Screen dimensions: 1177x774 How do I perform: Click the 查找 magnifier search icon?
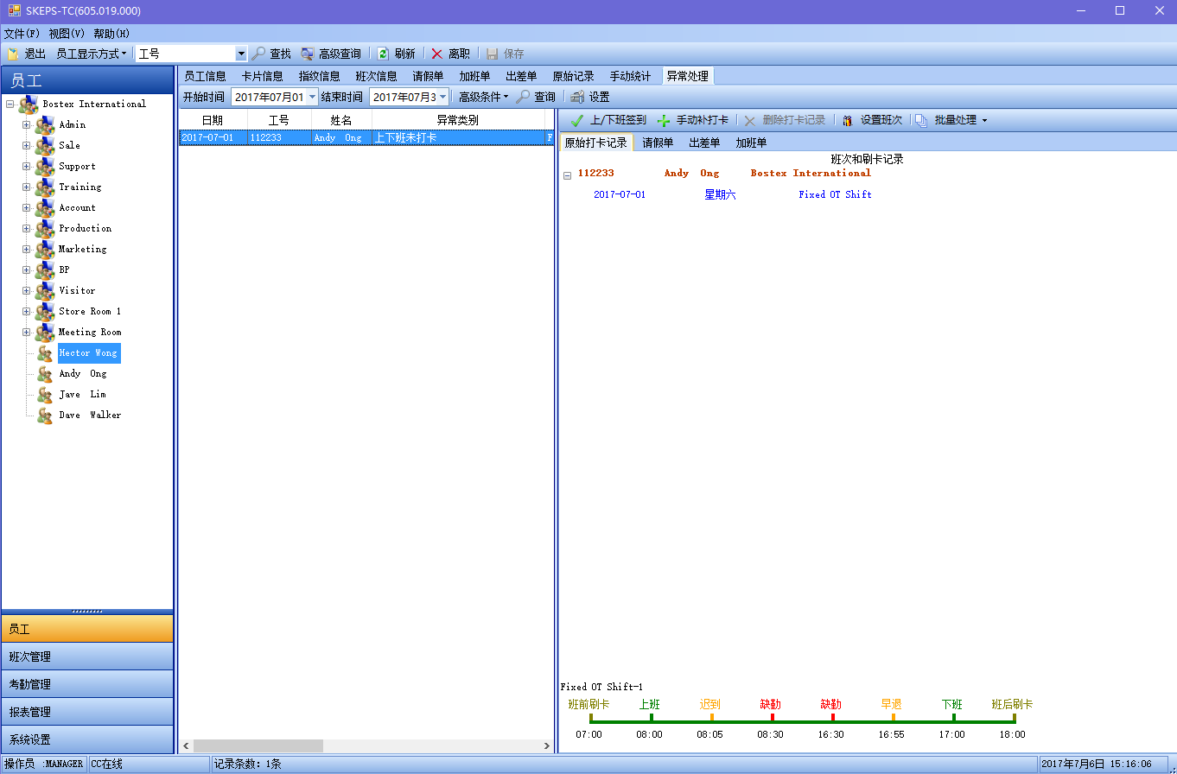coord(258,54)
